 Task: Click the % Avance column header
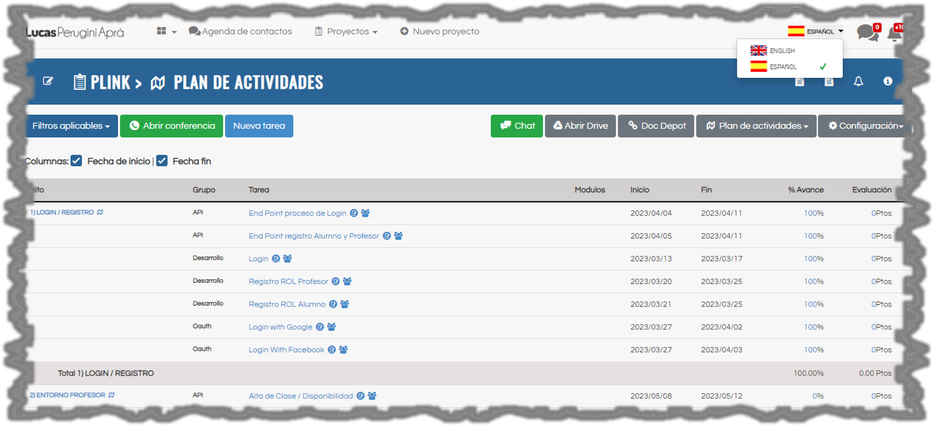(805, 190)
